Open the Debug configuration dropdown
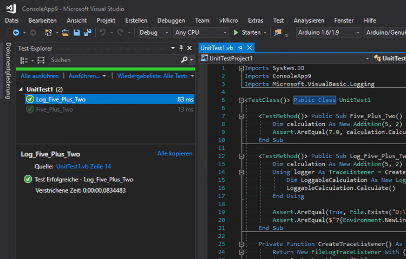Viewport: 406px width, 259px height. [x=167, y=33]
